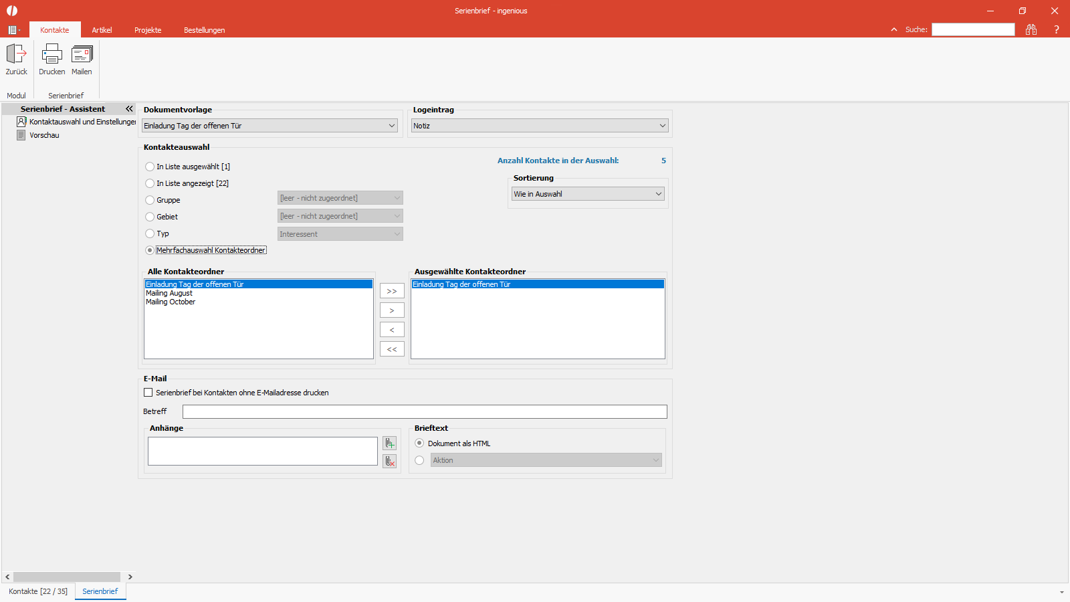
Task: Select the Aktion radio button
Action: click(419, 460)
